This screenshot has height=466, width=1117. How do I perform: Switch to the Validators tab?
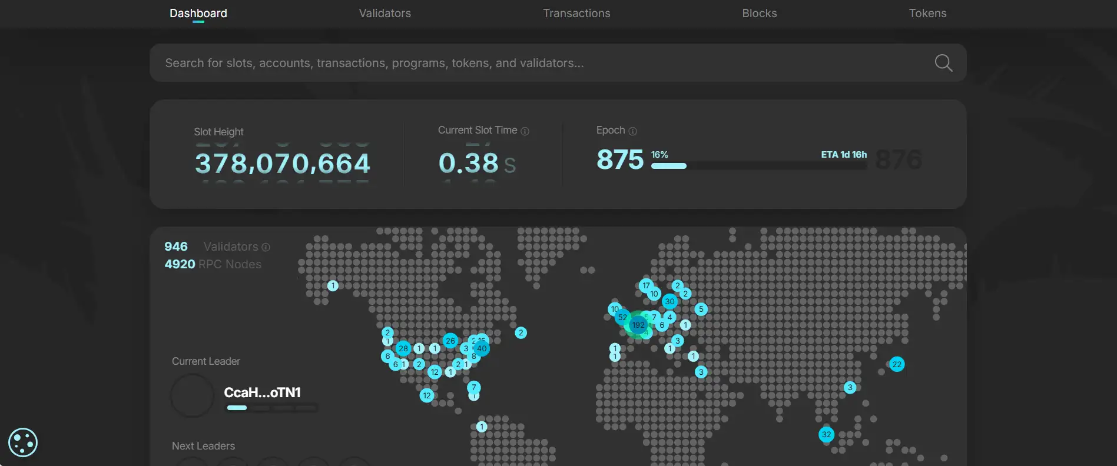click(x=385, y=13)
